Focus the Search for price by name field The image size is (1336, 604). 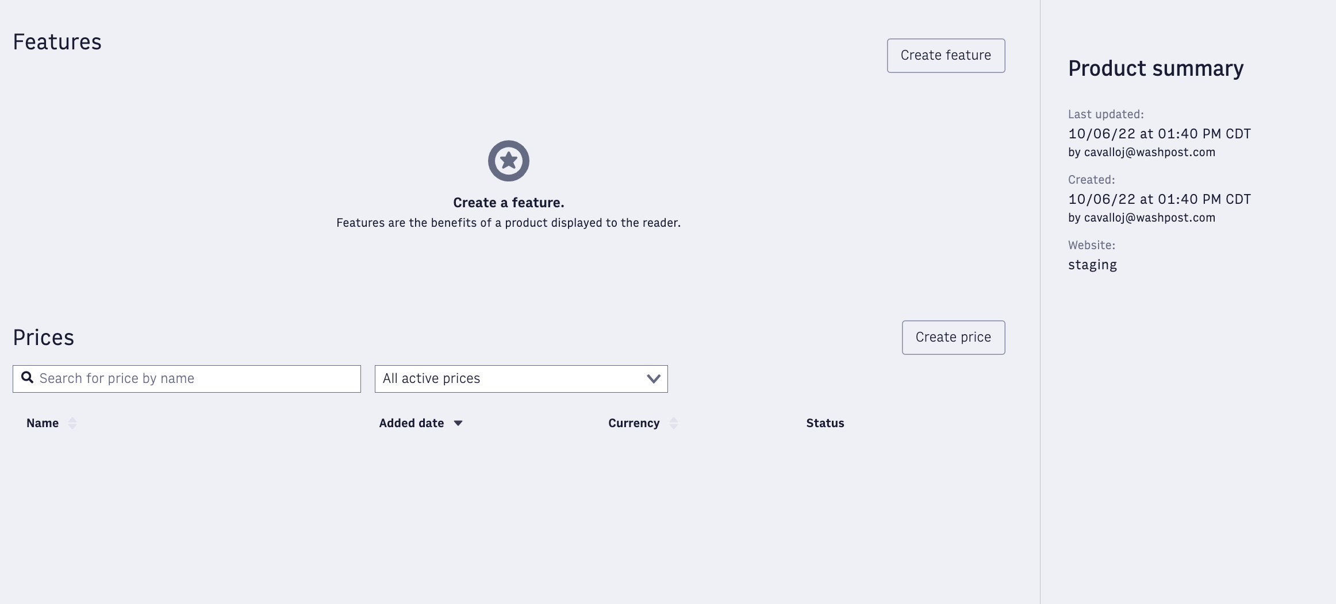[187, 379]
